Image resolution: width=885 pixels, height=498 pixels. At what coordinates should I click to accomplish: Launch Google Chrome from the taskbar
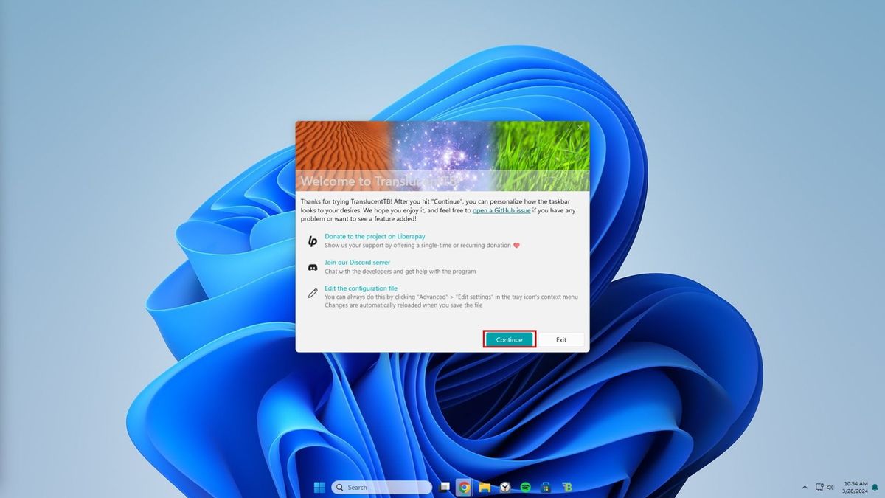pyautogui.click(x=465, y=487)
